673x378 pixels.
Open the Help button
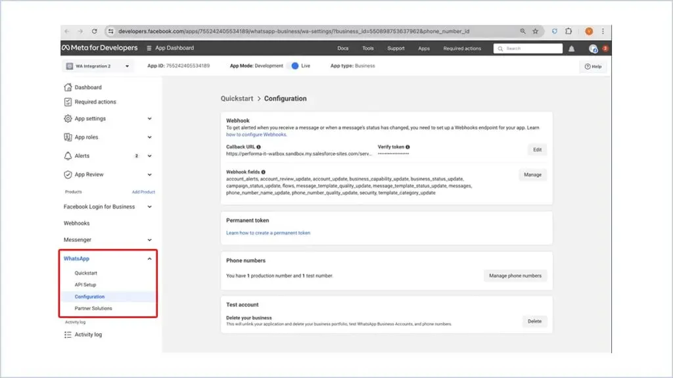coord(593,66)
